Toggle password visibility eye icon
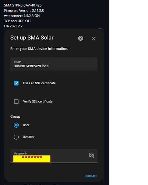The width and height of the screenshot is (148, 185). (91, 155)
